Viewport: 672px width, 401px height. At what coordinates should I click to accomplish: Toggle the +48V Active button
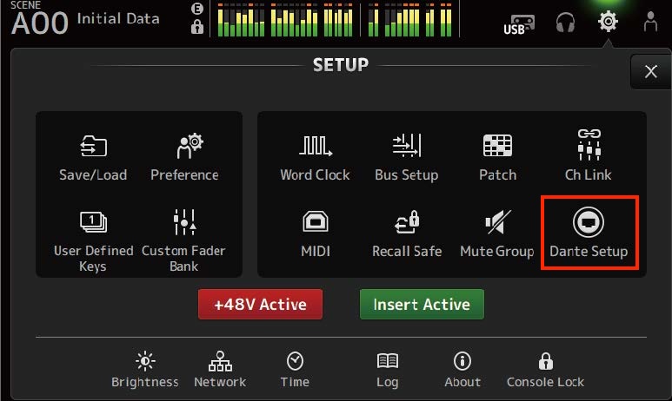260,305
